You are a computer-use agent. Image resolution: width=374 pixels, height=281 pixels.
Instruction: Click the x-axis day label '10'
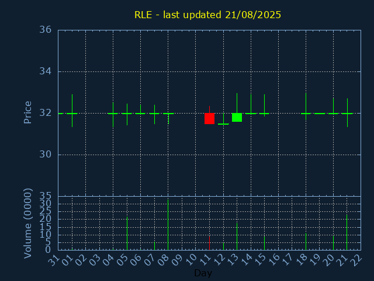pos(191,259)
